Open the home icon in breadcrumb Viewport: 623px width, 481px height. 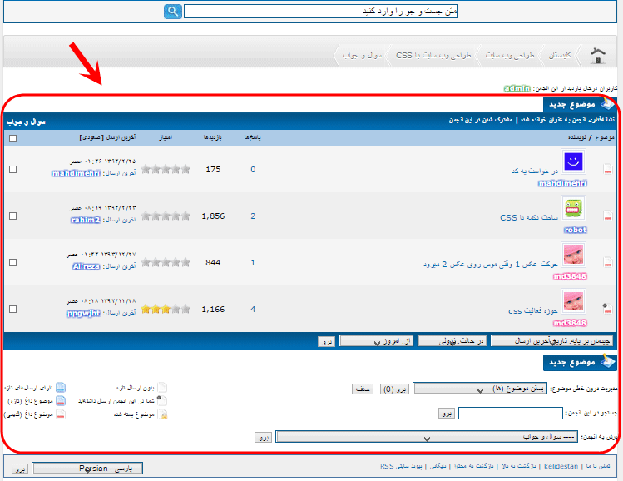(597, 56)
